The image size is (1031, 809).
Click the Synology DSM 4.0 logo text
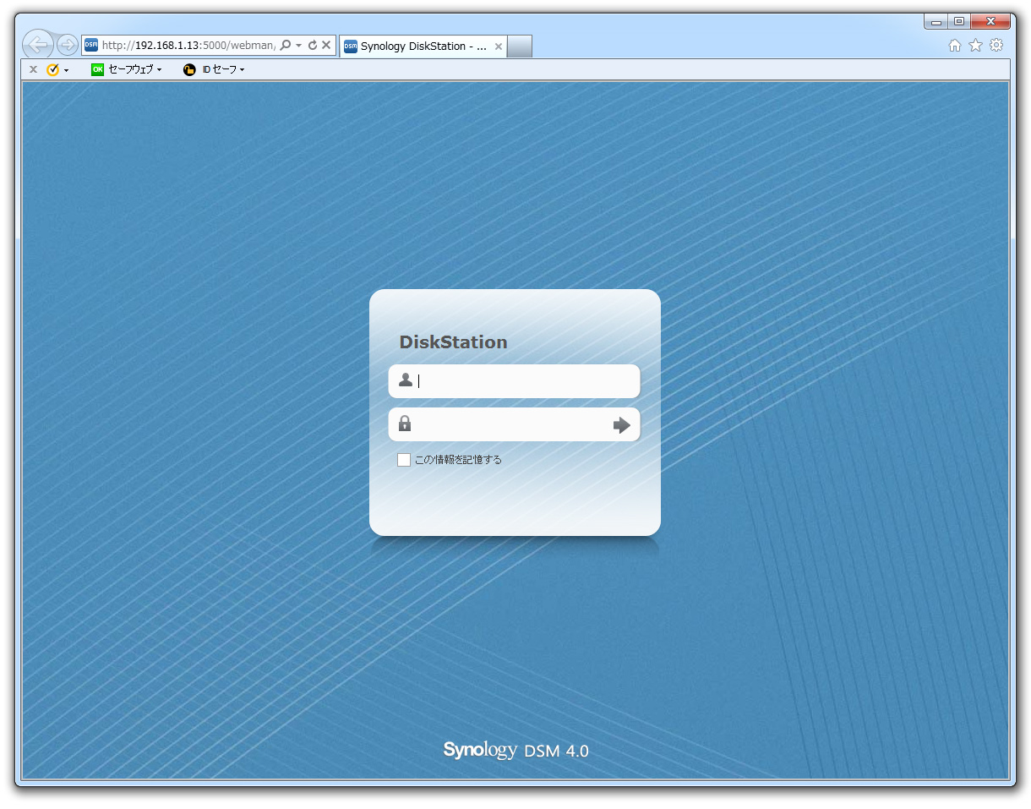click(515, 750)
